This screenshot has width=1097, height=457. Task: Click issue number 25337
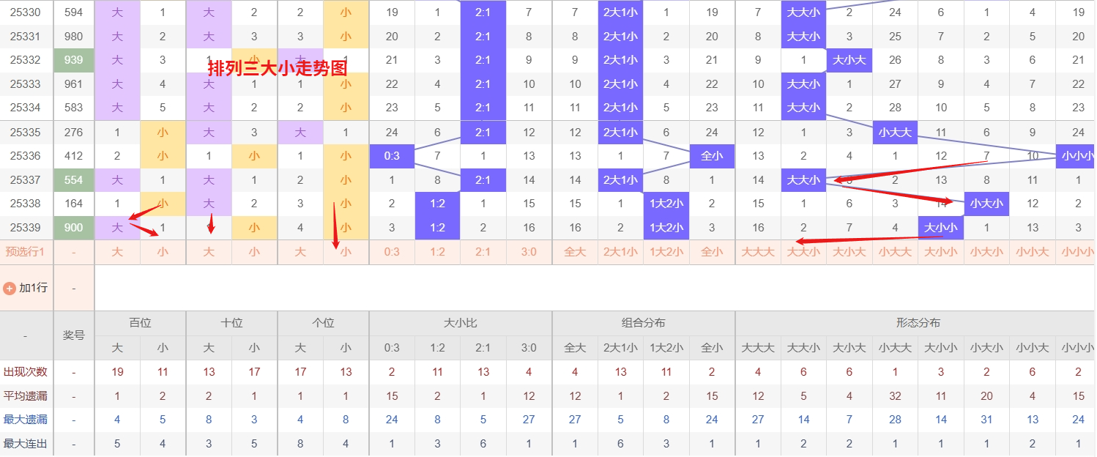(25, 180)
